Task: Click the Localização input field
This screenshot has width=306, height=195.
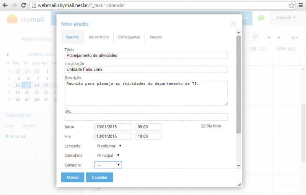Action: [146, 69]
